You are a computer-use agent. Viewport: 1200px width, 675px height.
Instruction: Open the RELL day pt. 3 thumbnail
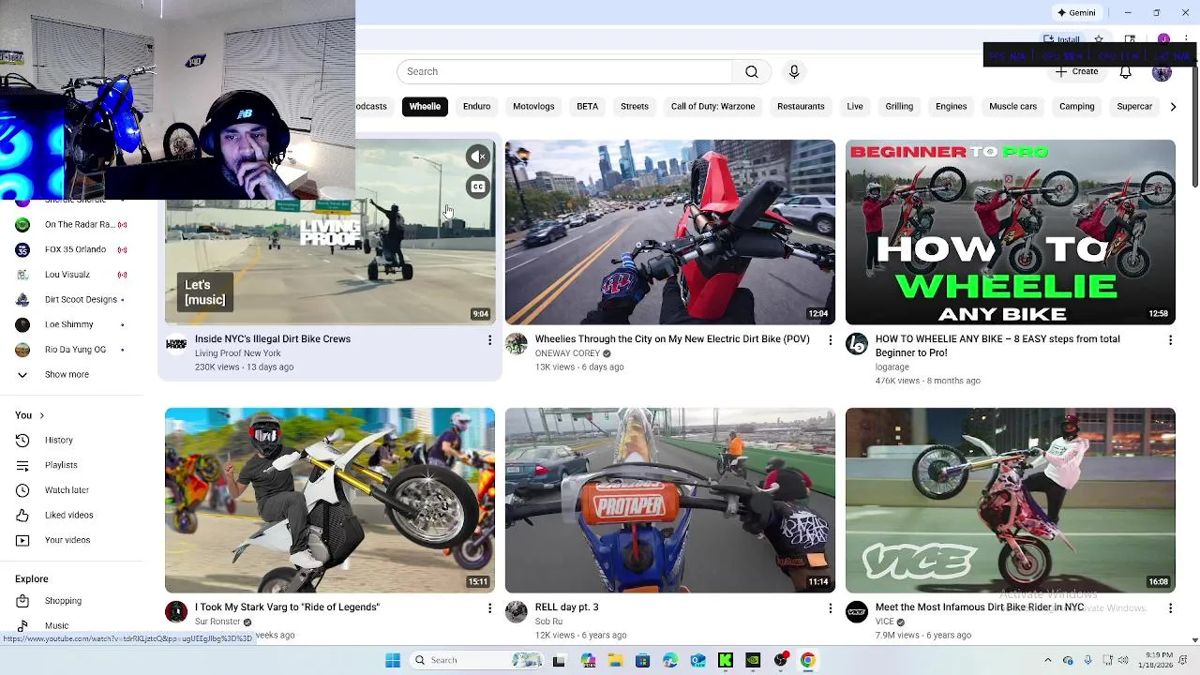pyautogui.click(x=669, y=501)
